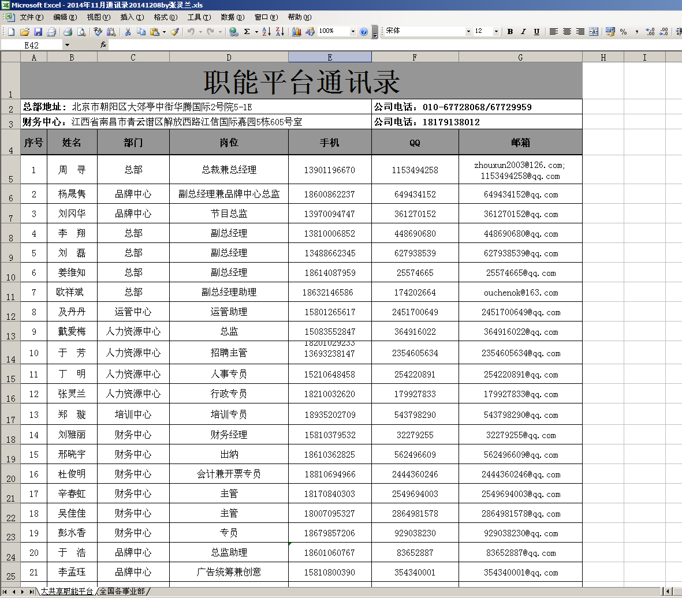682x598 pixels.
Task: Show the Drawing toolbar
Action: (310, 31)
